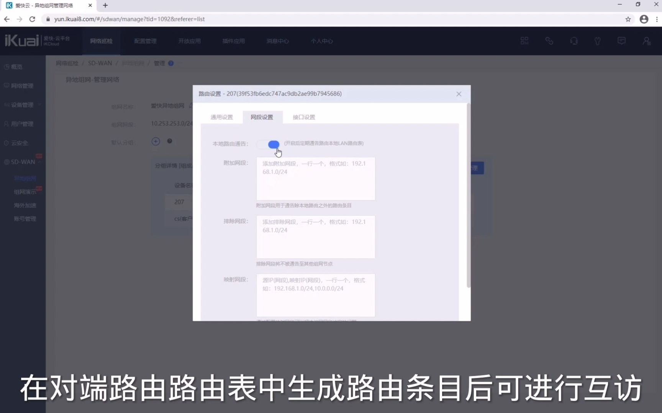Open 开放应用 in top navigation
This screenshot has width=662, height=413.
189,41
